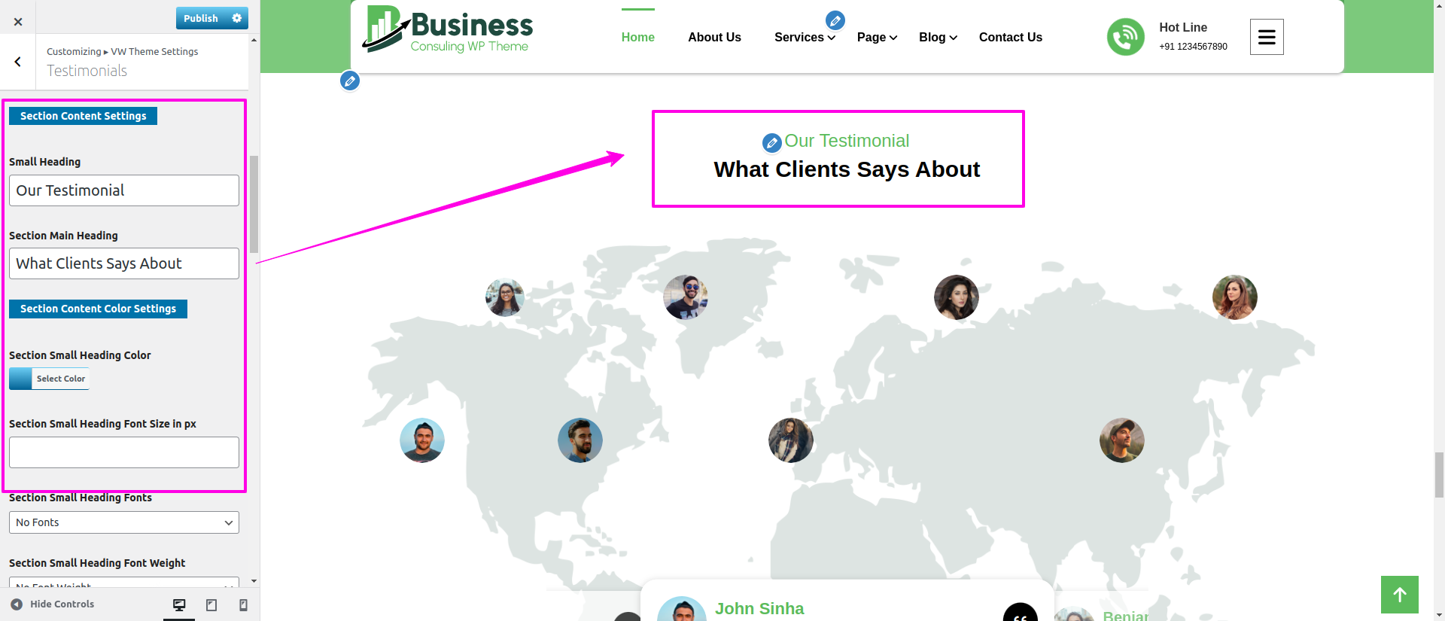1445x621 pixels.
Task: Click the green scroll-to-top arrow button
Action: [1399, 595]
